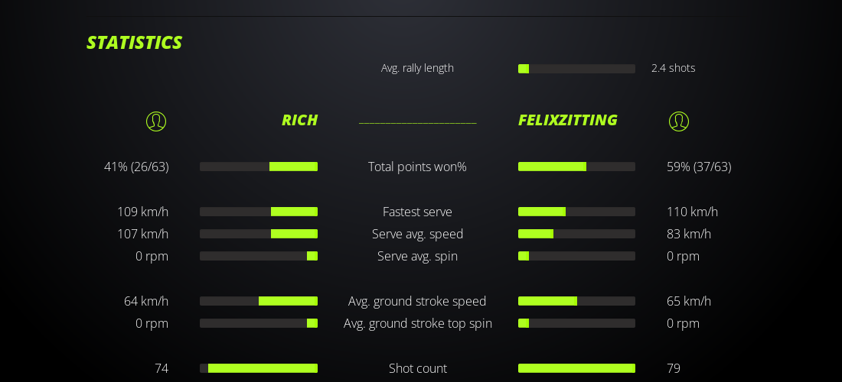Click Rich's 41% (26/63) value
842x382 pixels.
[136, 167]
